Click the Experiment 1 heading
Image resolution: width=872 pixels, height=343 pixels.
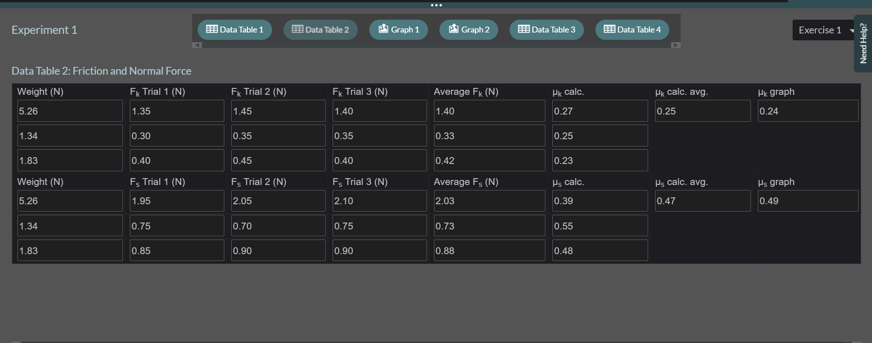[44, 30]
